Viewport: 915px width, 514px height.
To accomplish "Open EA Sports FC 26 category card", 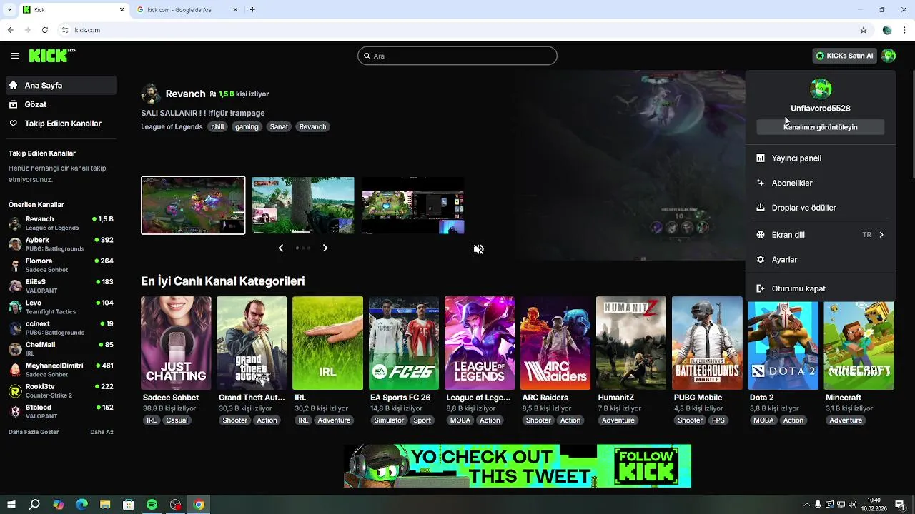I will click(404, 343).
